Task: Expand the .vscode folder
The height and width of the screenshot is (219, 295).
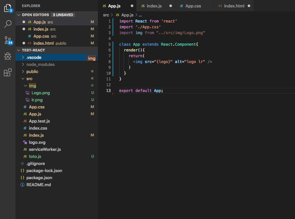Action: (x=23, y=57)
